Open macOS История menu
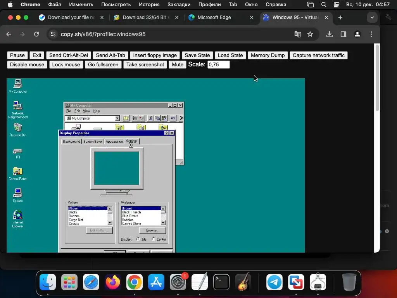Screen dimensions: 397x298 pos(149,5)
